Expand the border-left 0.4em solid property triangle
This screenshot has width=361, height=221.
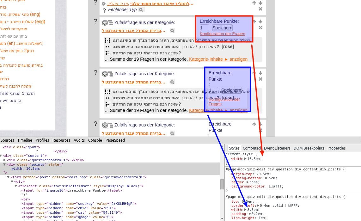click(258, 206)
